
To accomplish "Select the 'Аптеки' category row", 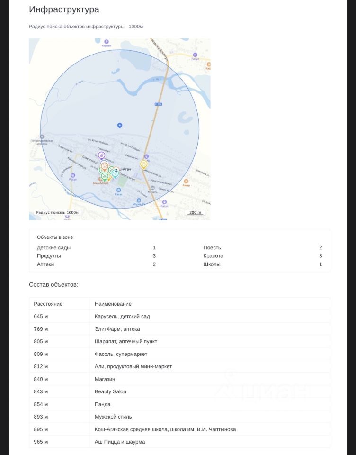I will [x=96, y=264].
